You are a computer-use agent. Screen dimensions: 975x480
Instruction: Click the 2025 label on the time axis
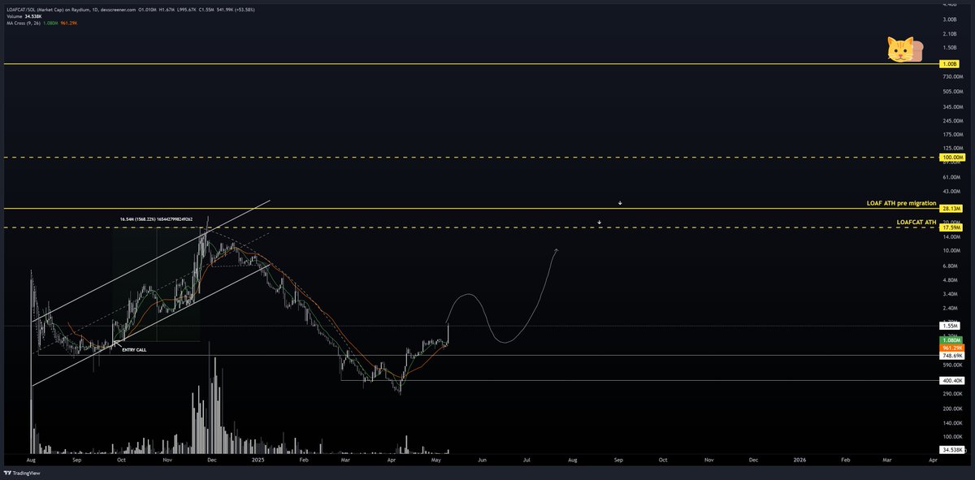[258, 459]
